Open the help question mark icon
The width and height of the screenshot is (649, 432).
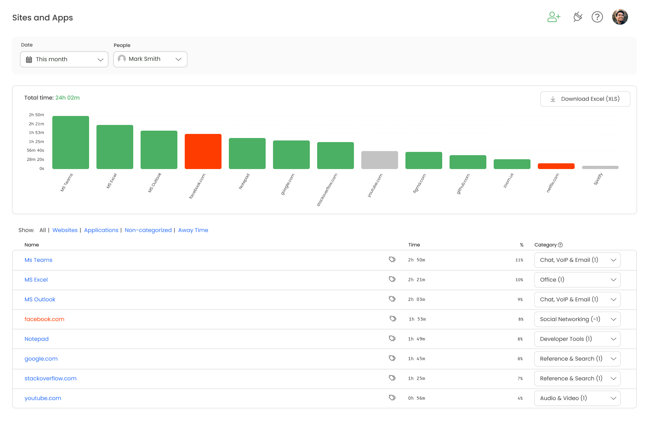point(597,17)
